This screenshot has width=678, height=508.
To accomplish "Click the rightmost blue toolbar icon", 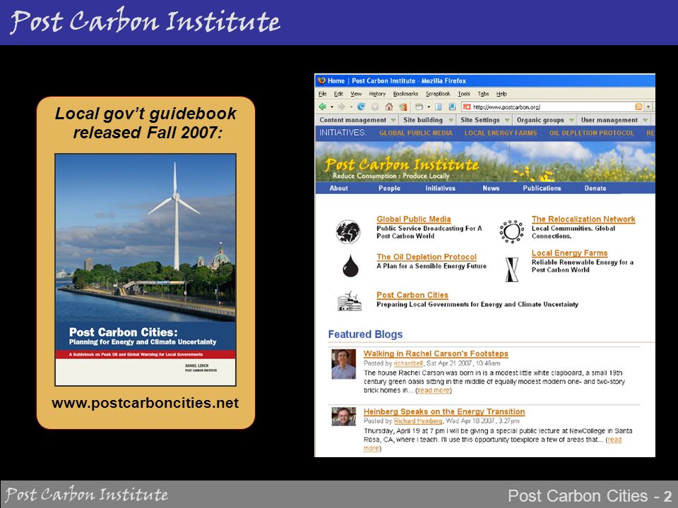I will 452,107.
